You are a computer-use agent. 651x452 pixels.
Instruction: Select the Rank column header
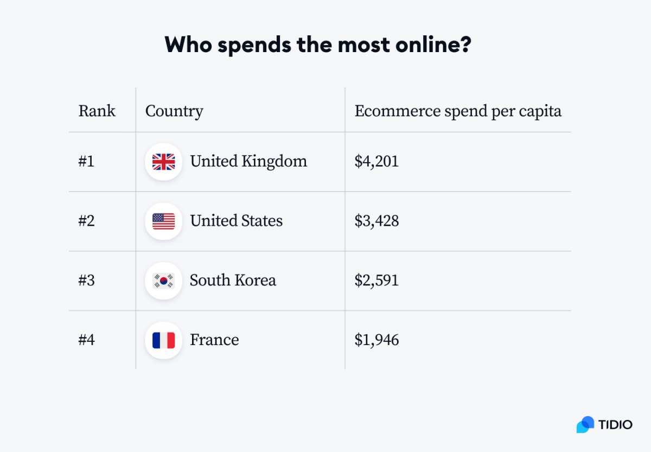tap(97, 111)
